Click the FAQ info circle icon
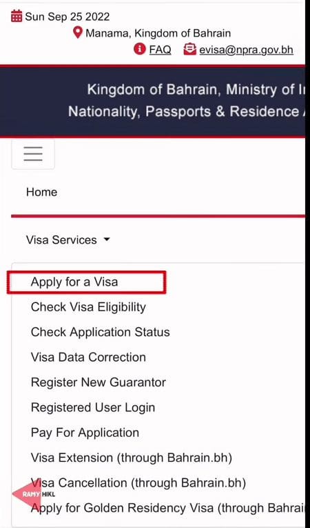The height and width of the screenshot is (528, 310). click(x=140, y=49)
